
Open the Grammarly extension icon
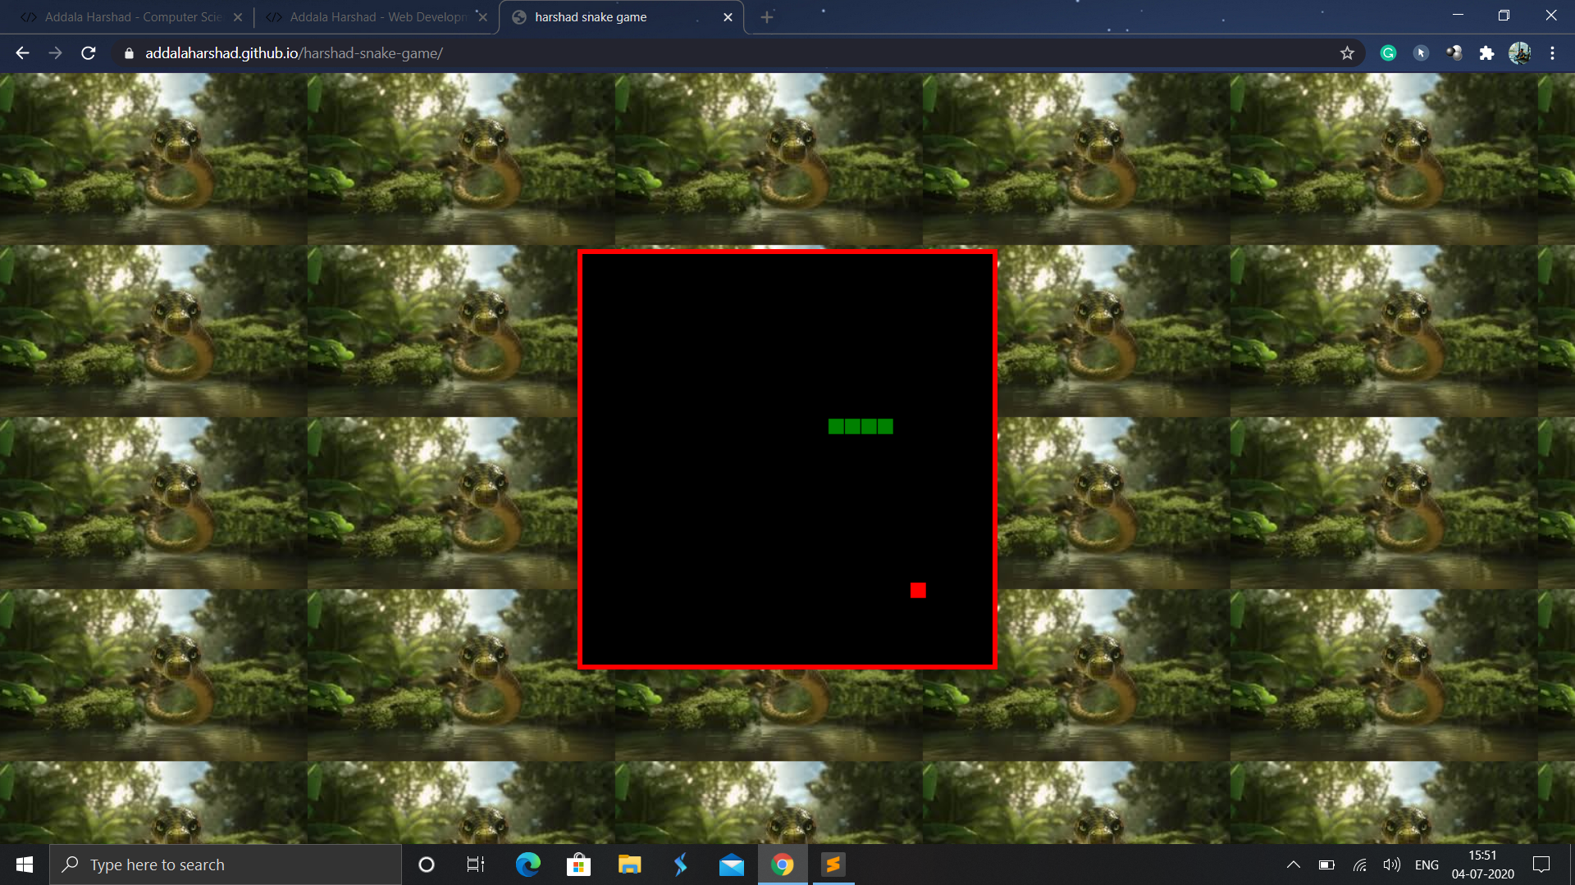(x=1388, y=53)
